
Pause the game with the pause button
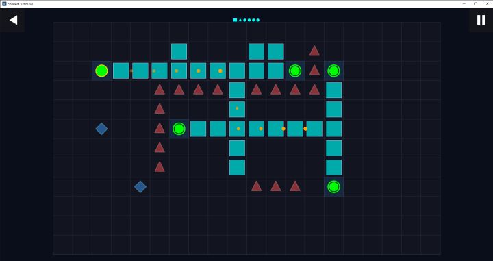click(481, 20)
